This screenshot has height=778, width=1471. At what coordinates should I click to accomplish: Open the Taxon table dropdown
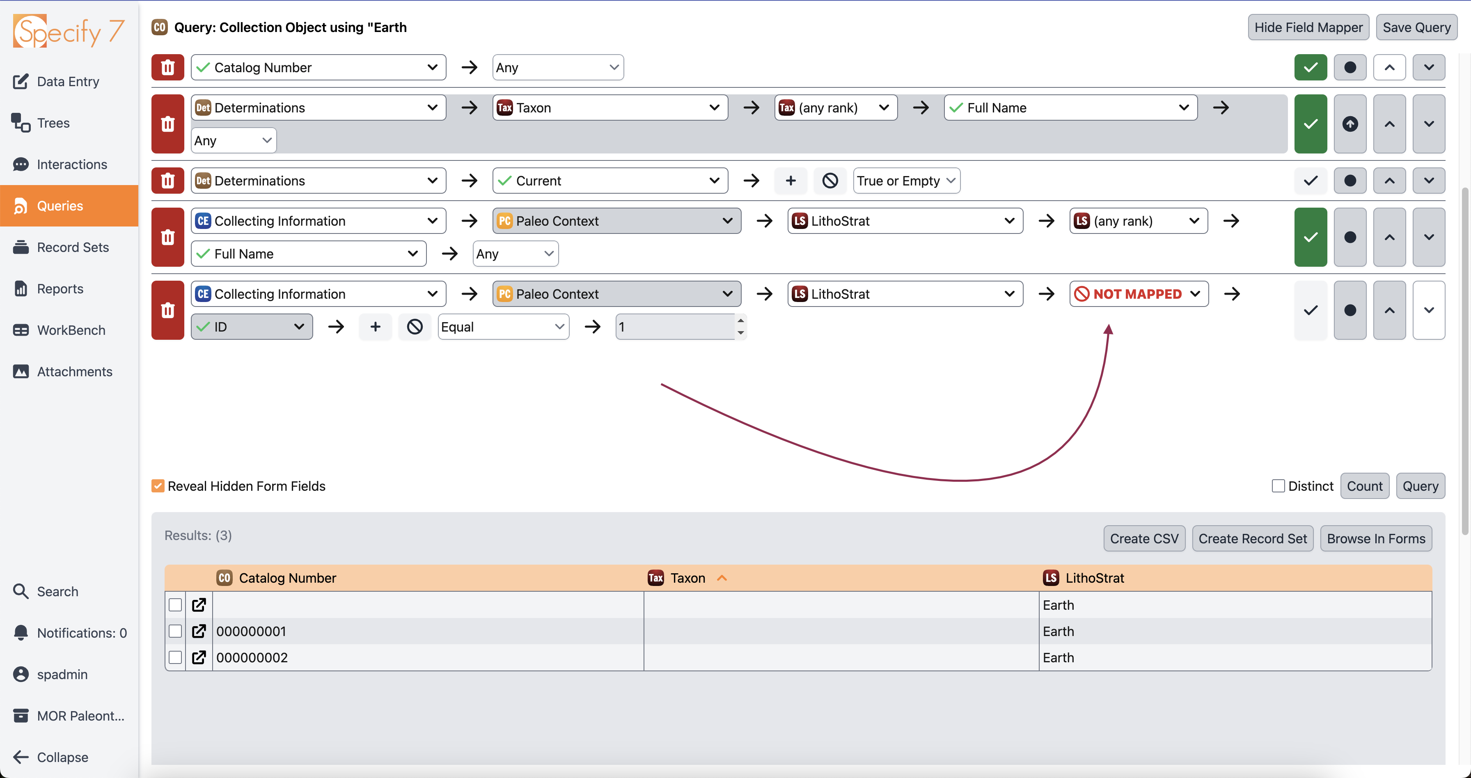click(x=610, y=108)
